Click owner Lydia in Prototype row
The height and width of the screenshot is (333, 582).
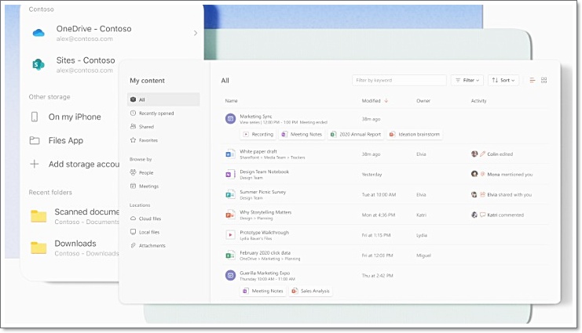(x=422, y=235)
